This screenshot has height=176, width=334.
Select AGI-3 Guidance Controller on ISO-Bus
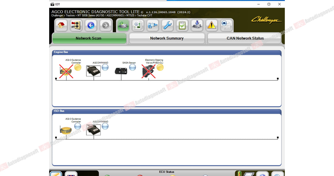coord(66,130)
